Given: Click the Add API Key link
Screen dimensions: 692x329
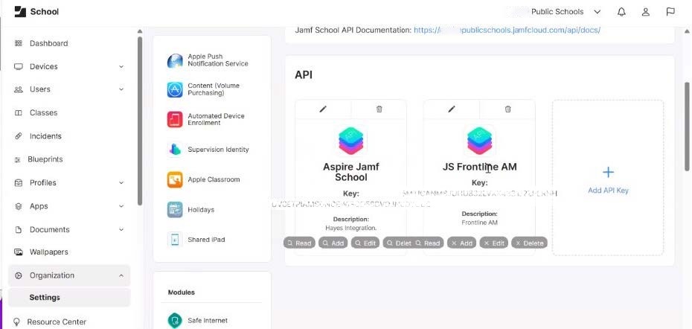Looking at the screenshot, I should (608, 191).
